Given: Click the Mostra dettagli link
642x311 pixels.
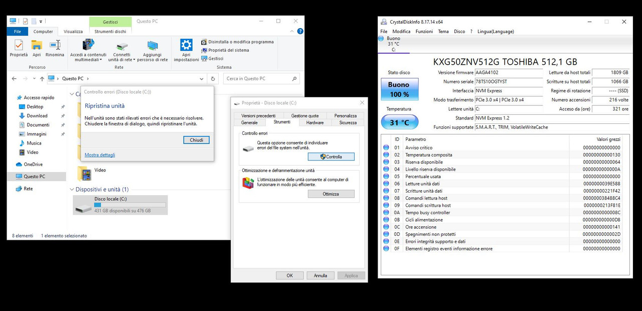Looking at the screenshot, I should point(100,155).
